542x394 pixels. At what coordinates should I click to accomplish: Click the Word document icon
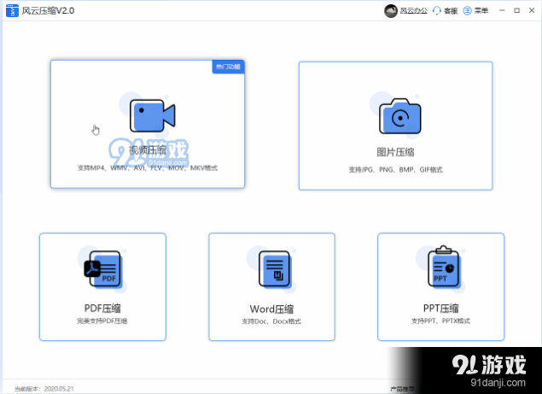(x=274, y=272)
